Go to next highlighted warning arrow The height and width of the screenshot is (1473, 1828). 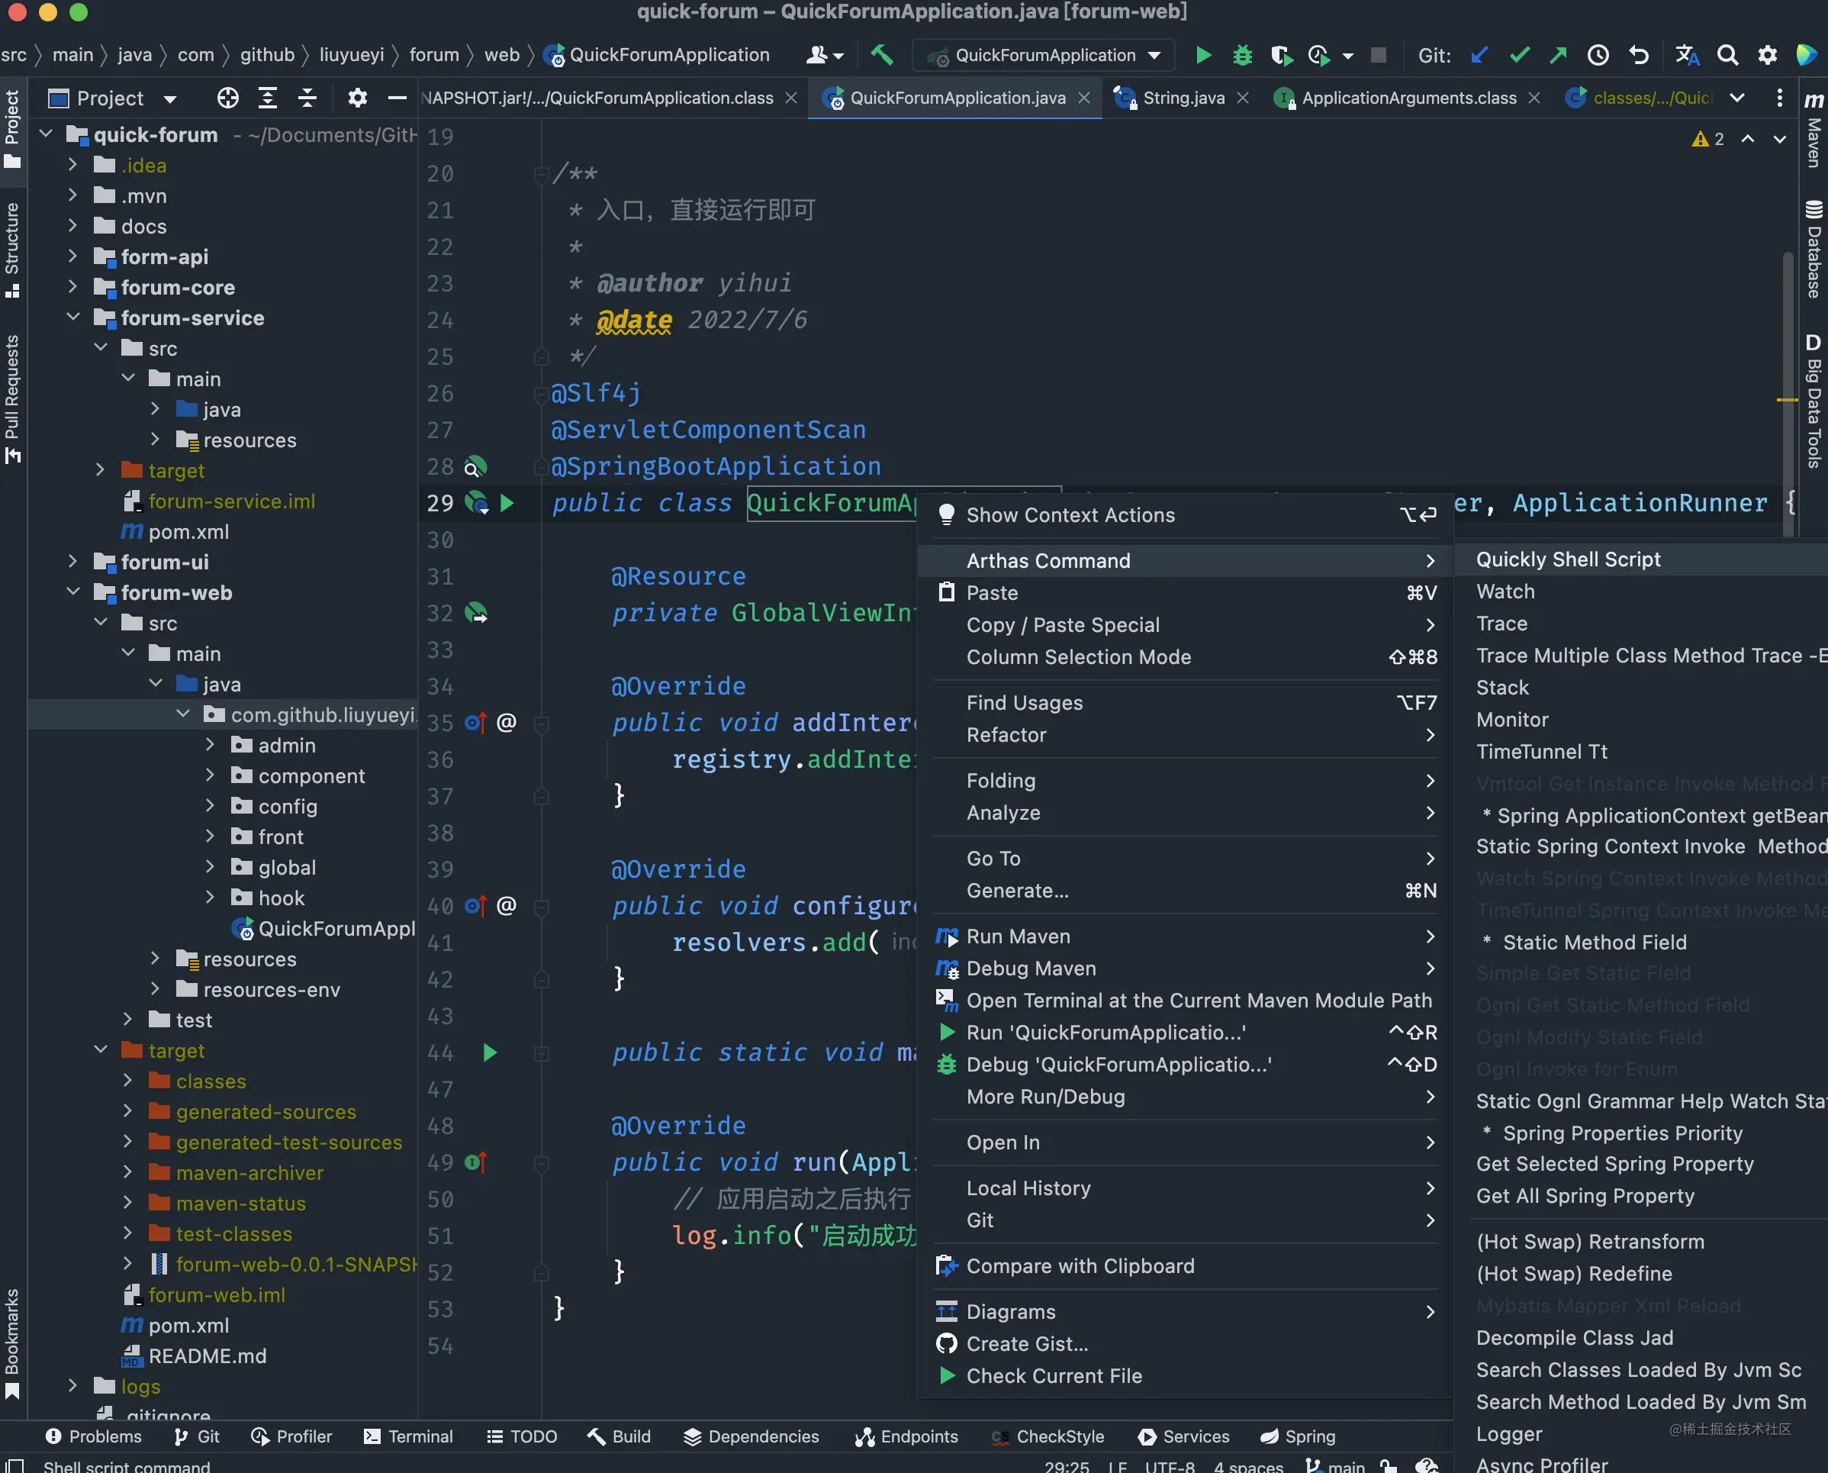1779,139
